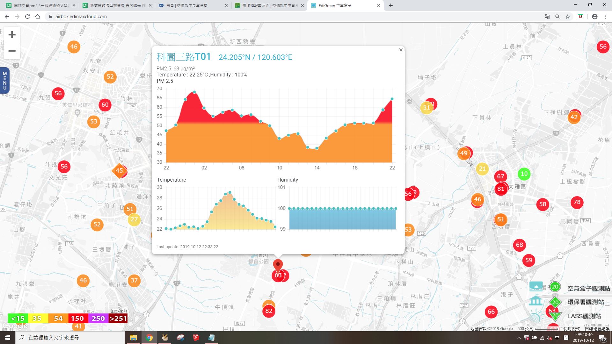Bookmark this page with star icon
Viewport: 612px width, 344px height.
click(568, 17)
